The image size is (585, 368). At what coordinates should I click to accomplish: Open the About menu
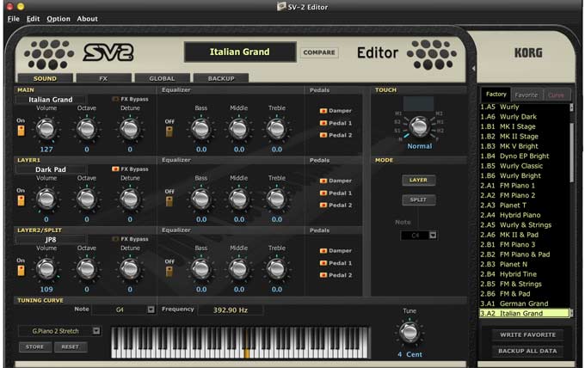tap(87, 19)
